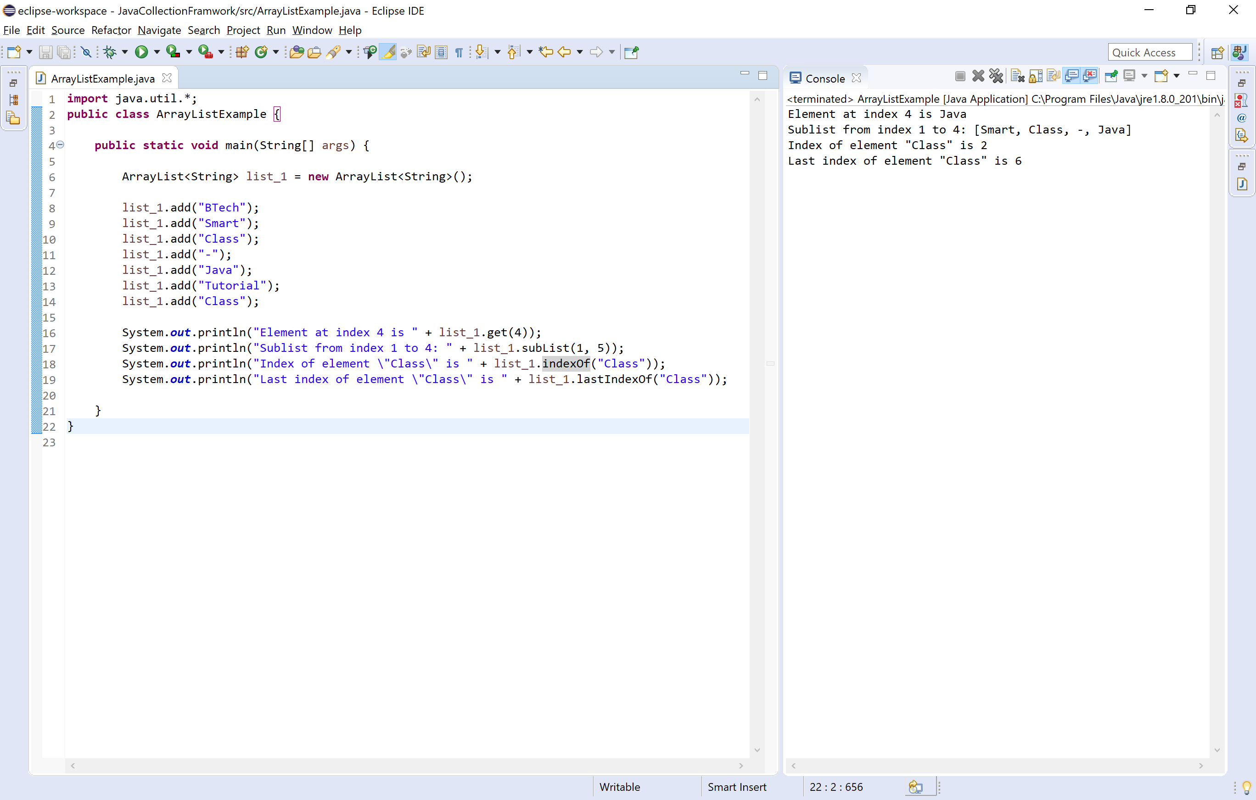Click the Debug bug icon

tap(110, 51)
